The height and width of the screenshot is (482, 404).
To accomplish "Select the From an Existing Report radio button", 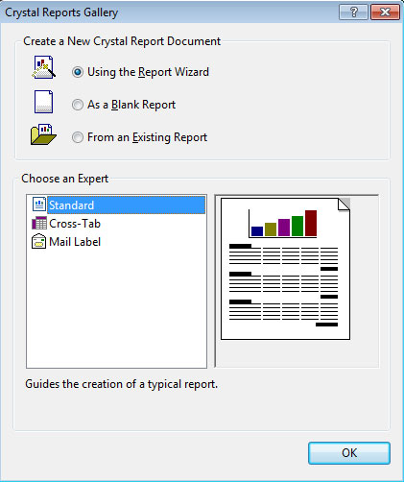I will pyautogui.click(x=78, y=137).
